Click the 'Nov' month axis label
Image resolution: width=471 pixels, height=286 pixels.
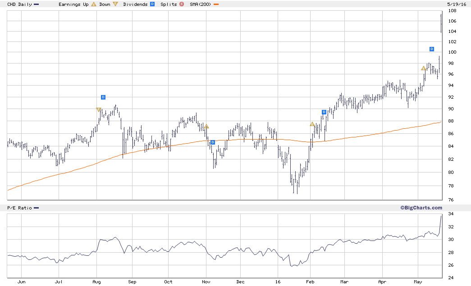[x=206, y=282]
